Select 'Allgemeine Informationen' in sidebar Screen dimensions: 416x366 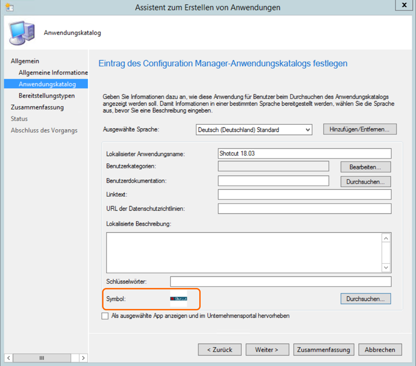53,72
